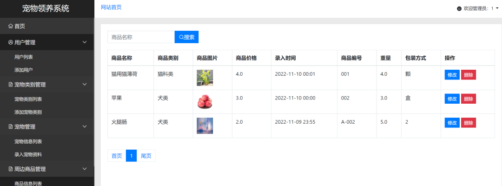Click the product number 001
This screenshot has width=502, height=186.
click(345, 74)
